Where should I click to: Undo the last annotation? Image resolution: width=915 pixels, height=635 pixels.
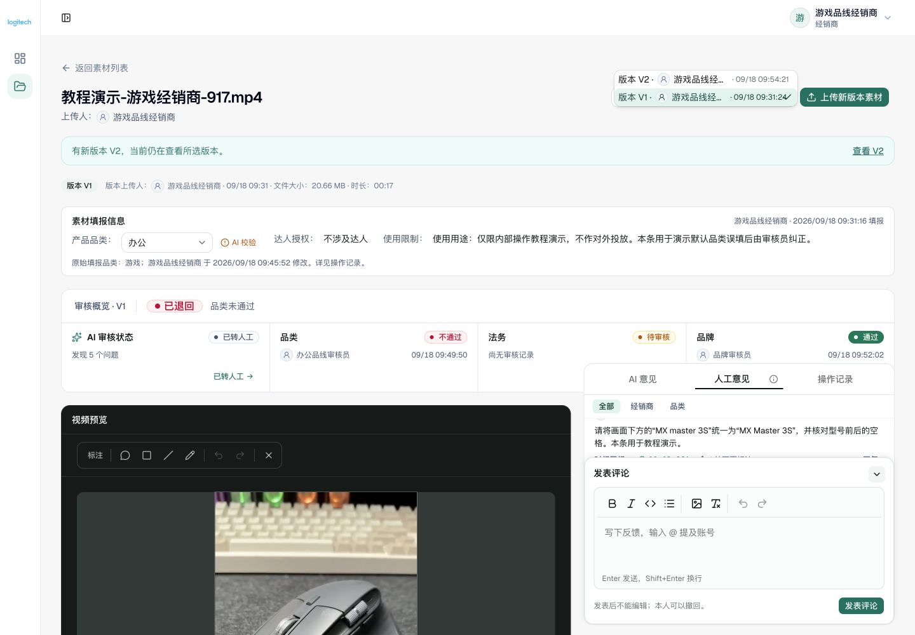point(219,455)
